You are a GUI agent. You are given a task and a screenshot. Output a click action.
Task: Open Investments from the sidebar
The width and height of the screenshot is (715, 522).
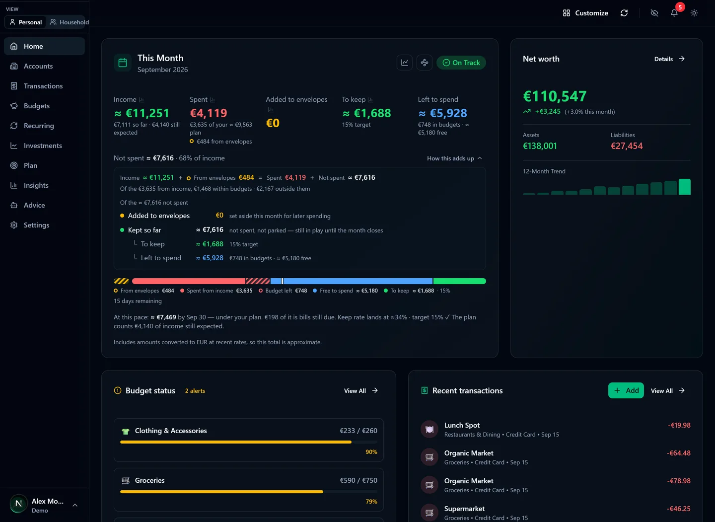coord(44,146)
